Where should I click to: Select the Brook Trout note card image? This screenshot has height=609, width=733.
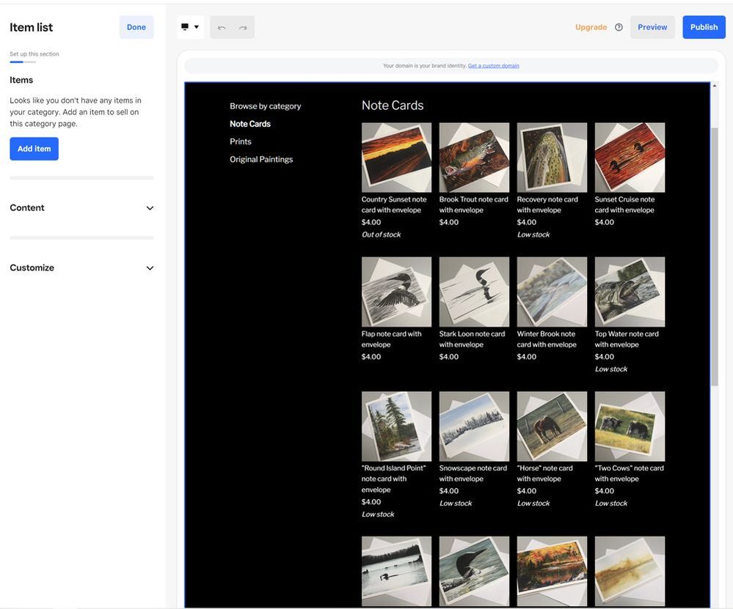click(x=474, y=158)
